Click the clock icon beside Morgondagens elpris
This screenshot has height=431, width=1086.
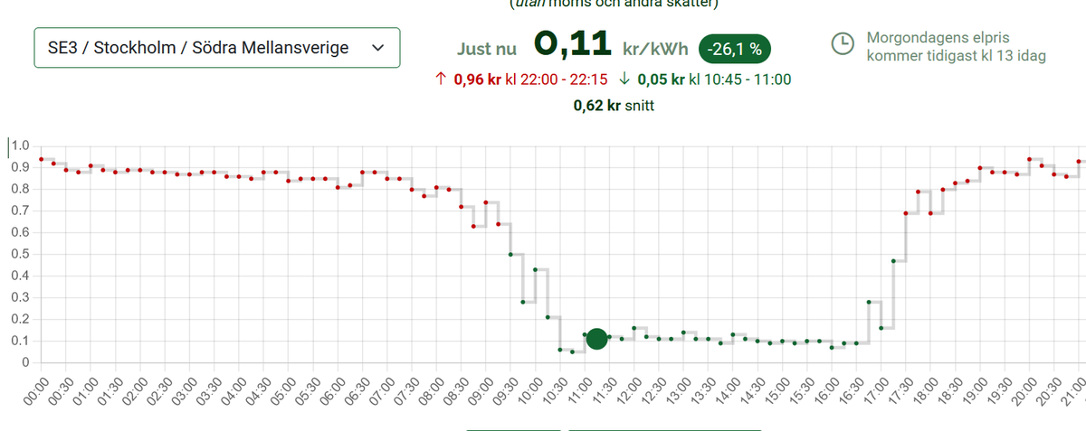[843, 44]
